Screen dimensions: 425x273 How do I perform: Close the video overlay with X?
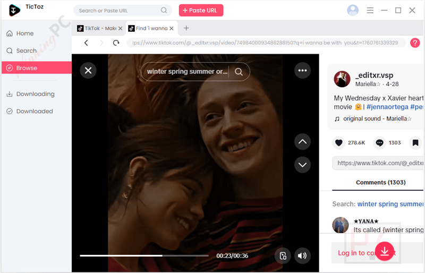pyautogui.click(x=88, y=71)
